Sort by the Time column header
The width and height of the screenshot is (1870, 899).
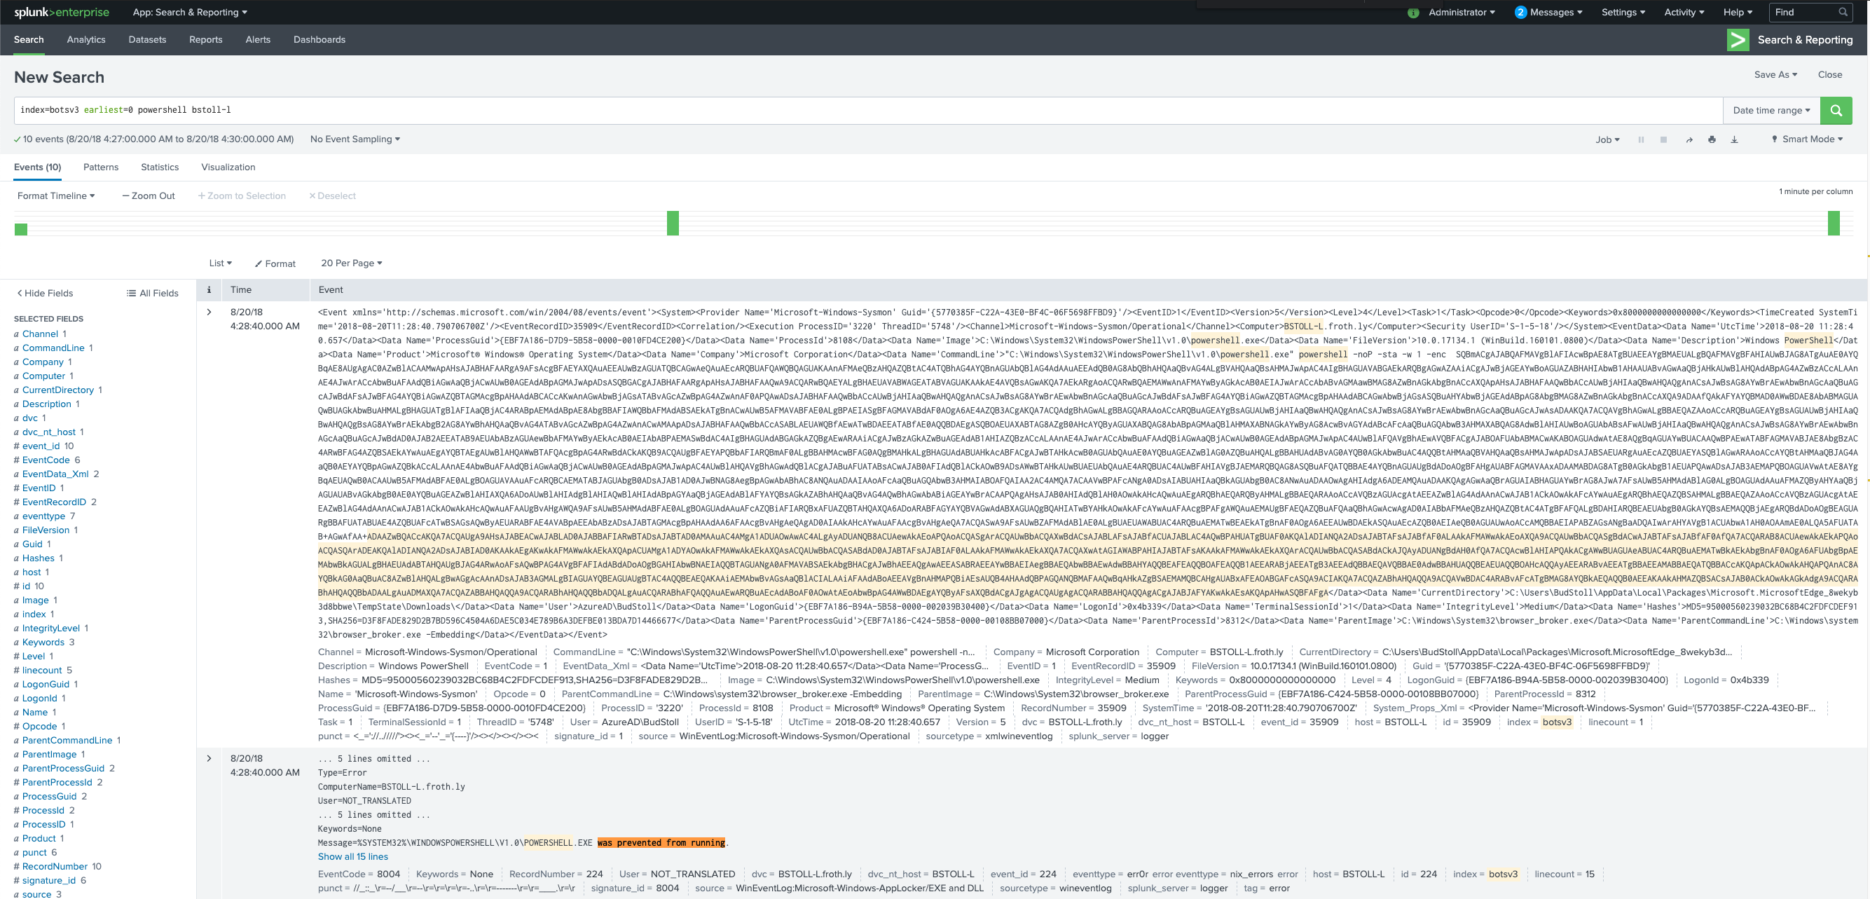241,290
